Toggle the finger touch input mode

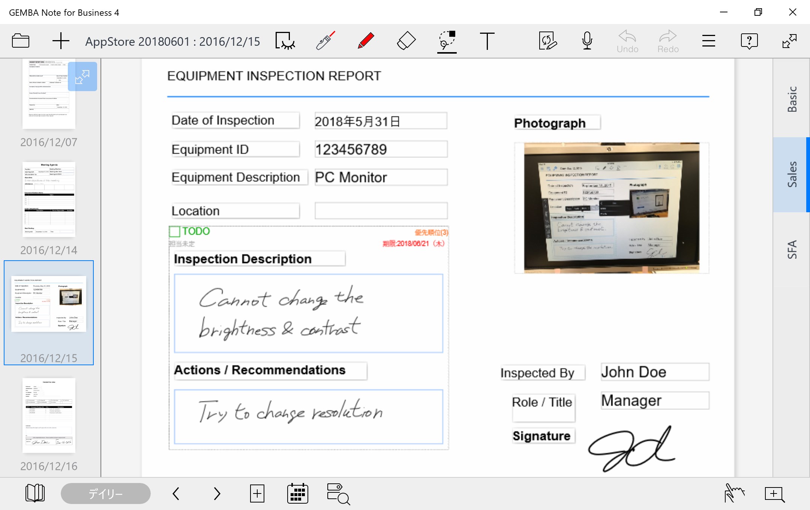(x=734, y=493)
